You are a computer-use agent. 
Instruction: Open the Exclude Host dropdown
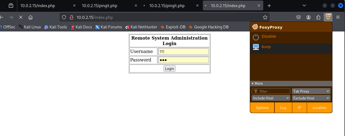(x=311, y=98)
